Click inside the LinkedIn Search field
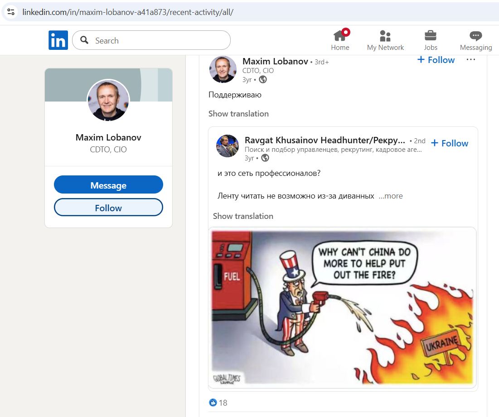The image size is (499, 417). 159,40
